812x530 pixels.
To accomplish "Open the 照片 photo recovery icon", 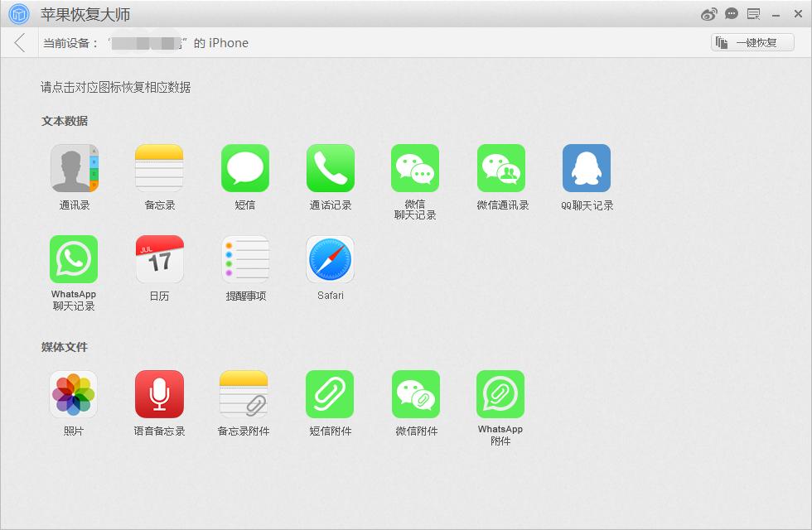I will click(74, 394).
